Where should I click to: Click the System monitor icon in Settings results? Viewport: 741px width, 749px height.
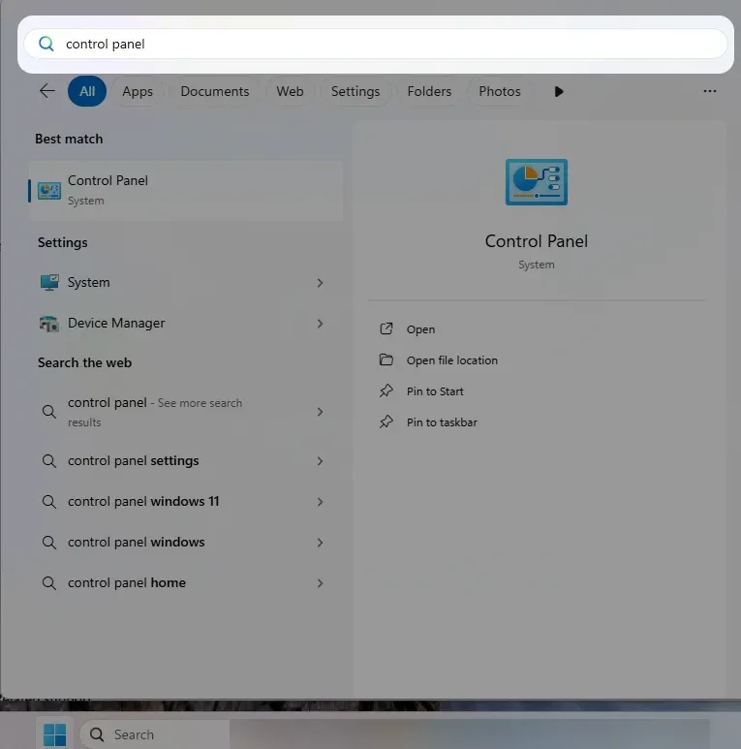pos(49,283)
